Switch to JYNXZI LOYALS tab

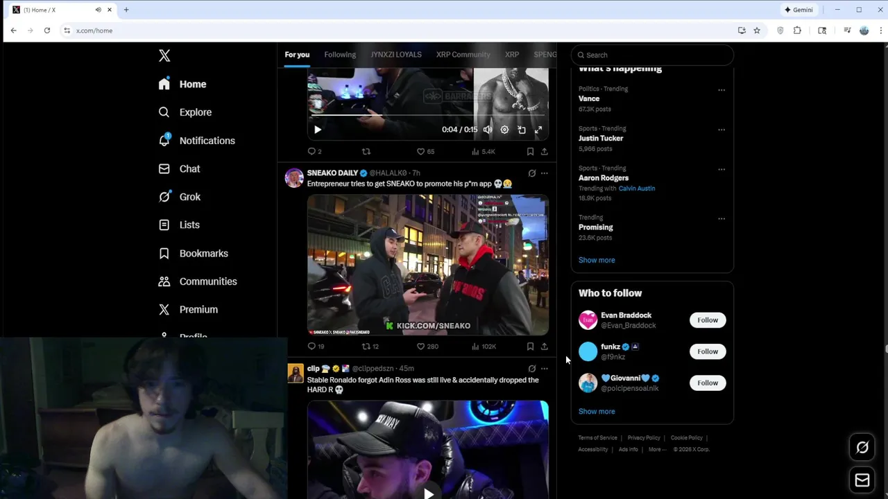(396, 55)
